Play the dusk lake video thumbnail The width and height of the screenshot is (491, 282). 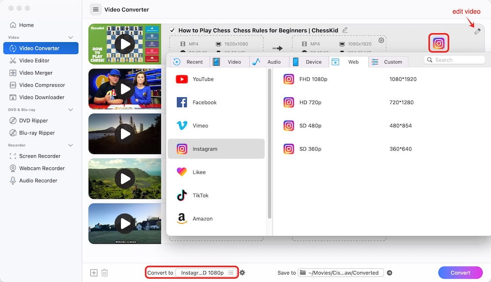125,134
